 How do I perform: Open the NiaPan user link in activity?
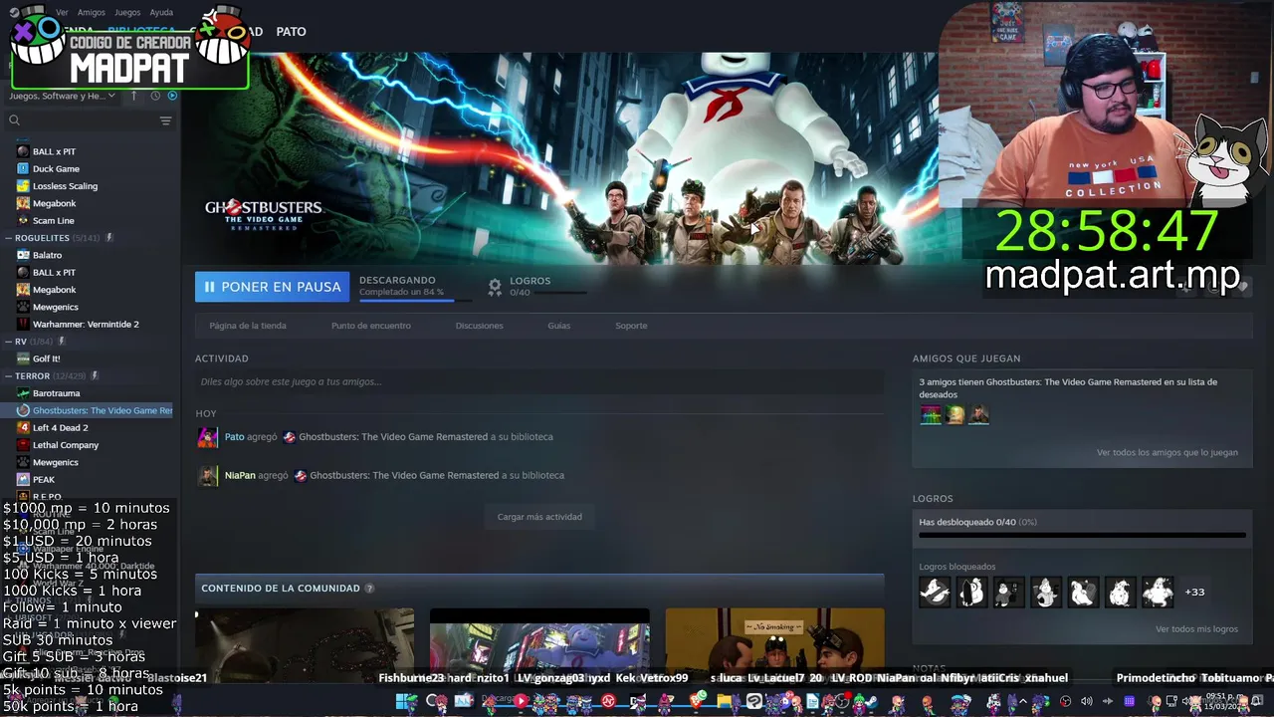click(240, 476)
